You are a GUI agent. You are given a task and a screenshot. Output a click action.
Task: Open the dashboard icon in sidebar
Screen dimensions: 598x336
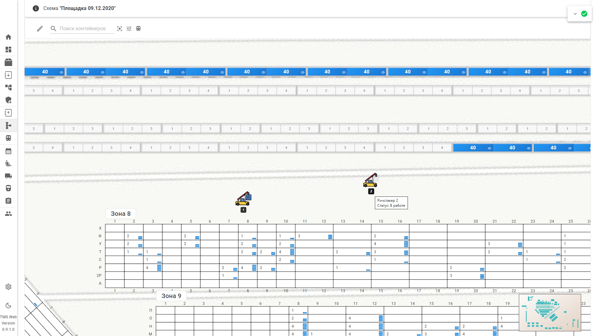[x=8, y=50]
